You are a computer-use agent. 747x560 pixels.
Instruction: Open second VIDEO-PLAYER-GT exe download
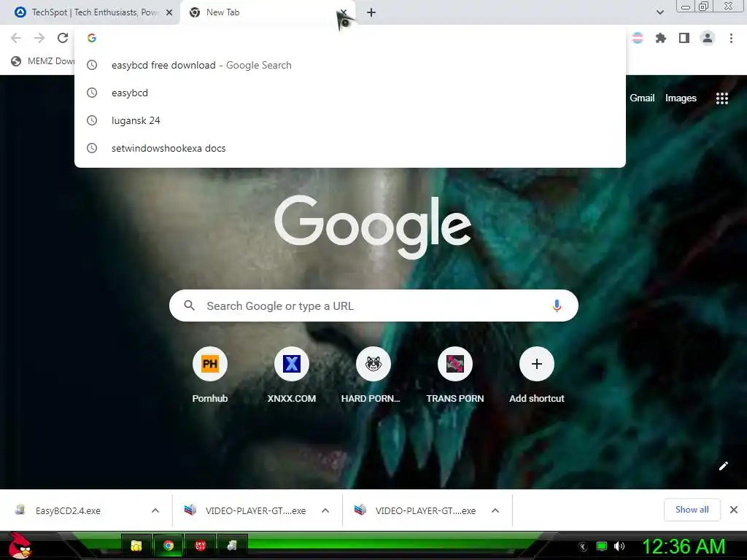pyautogui.click(x=415, y=510)
